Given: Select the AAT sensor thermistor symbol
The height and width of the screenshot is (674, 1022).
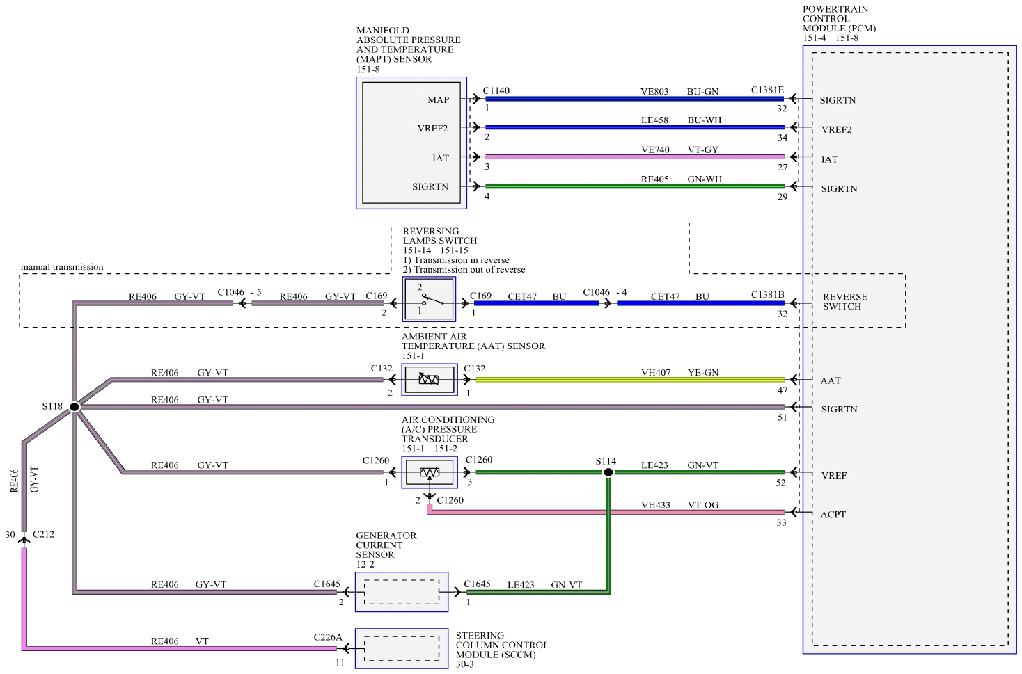Looking at the screenshot, I should click(430, 380).
